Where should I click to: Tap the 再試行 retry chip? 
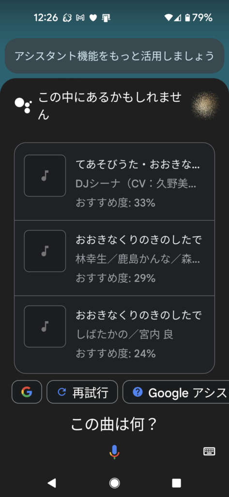(82, 392)
